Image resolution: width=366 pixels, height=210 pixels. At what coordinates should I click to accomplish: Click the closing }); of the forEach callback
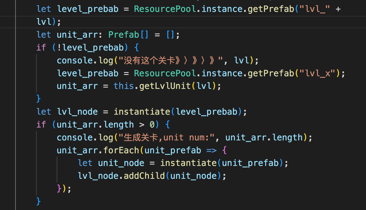pos(64,189)
